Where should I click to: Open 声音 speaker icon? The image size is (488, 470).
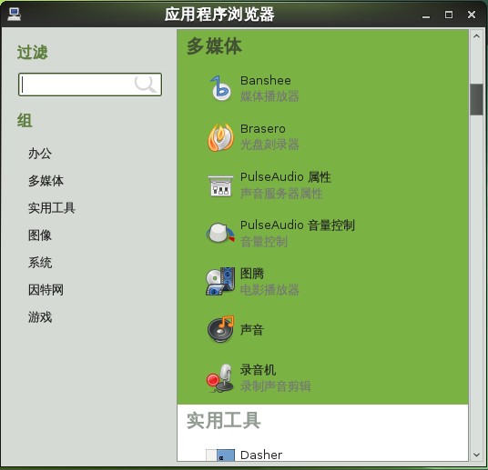point(220,329)
